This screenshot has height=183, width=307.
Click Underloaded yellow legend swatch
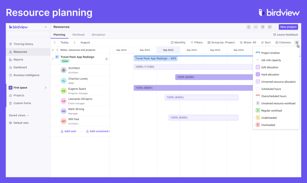click(258, 118)
